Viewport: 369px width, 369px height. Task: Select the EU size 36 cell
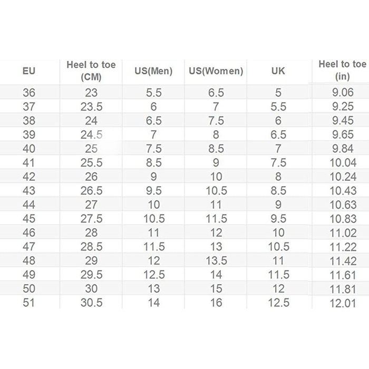pos(30,93)
